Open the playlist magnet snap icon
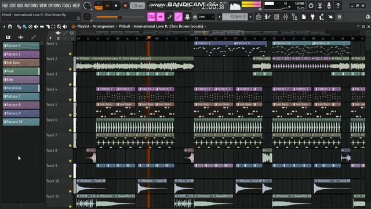 click(x=10, y=27)
